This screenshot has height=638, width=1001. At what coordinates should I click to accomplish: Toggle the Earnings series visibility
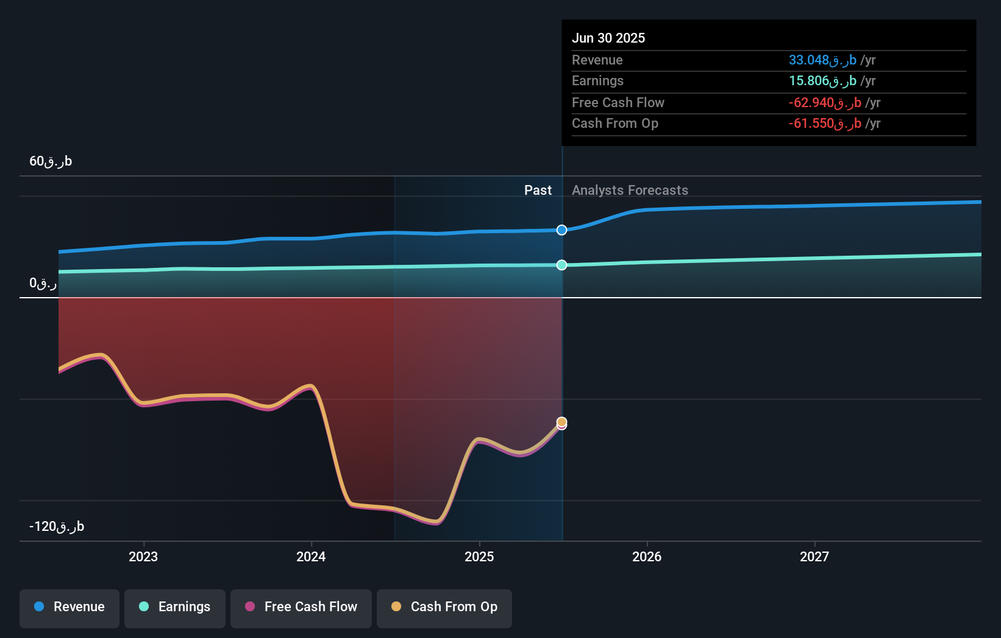point(174,607)
